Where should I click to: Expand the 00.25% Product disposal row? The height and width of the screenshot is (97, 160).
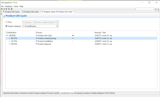(x=9, y=44)
